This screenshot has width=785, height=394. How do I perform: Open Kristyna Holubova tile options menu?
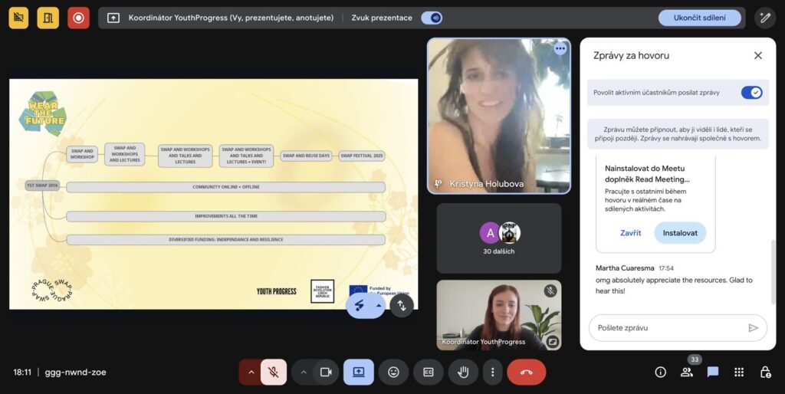tap(560, 48)
